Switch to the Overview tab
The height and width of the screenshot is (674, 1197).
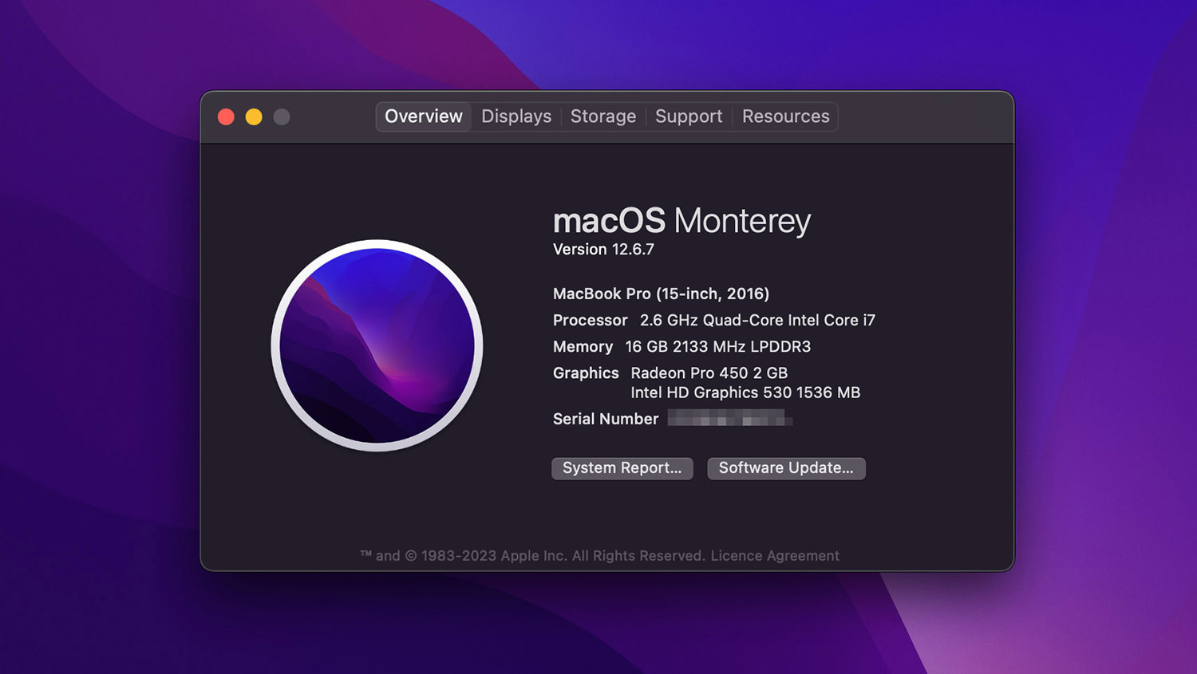pyautogui.click(x=424, y=116)
